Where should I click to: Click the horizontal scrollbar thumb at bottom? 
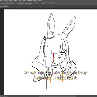57,96
